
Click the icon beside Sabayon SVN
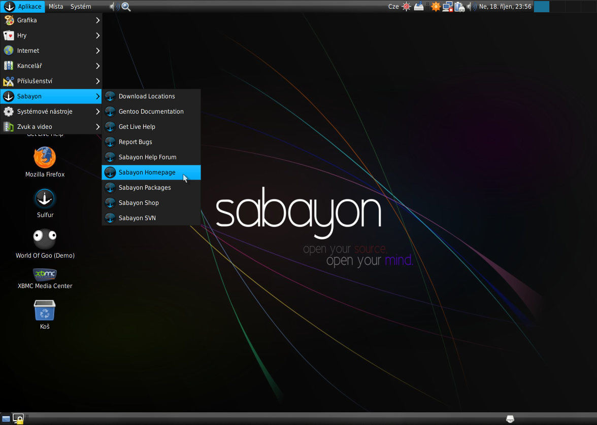(x=110, y=218)
